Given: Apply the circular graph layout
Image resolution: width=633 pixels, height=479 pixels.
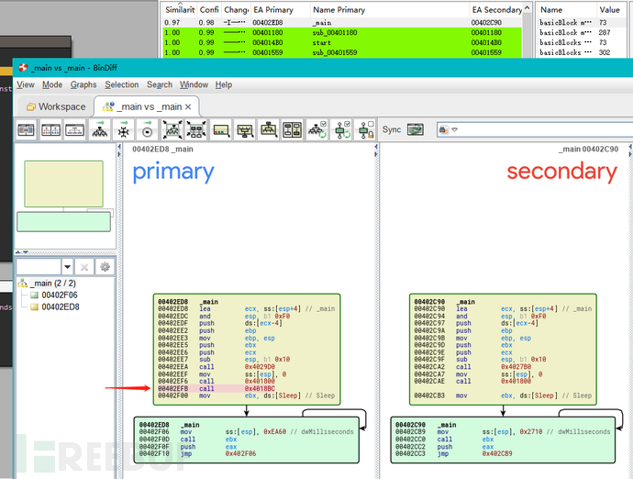Looking at the screenshot, I should point(148,130).
